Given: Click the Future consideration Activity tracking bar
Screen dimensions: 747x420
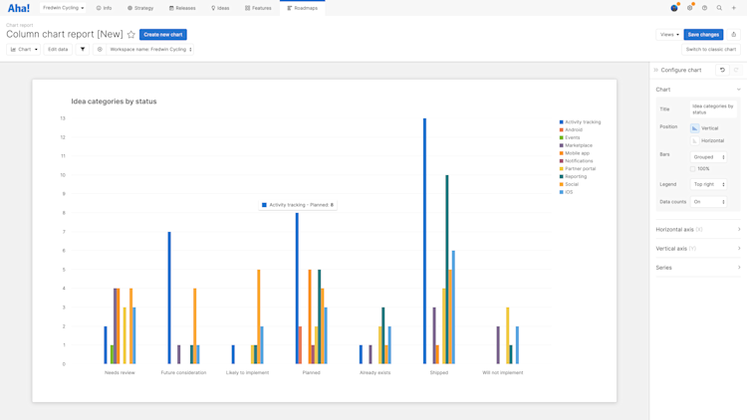Looking at the screenshot, I should point(169,299).
